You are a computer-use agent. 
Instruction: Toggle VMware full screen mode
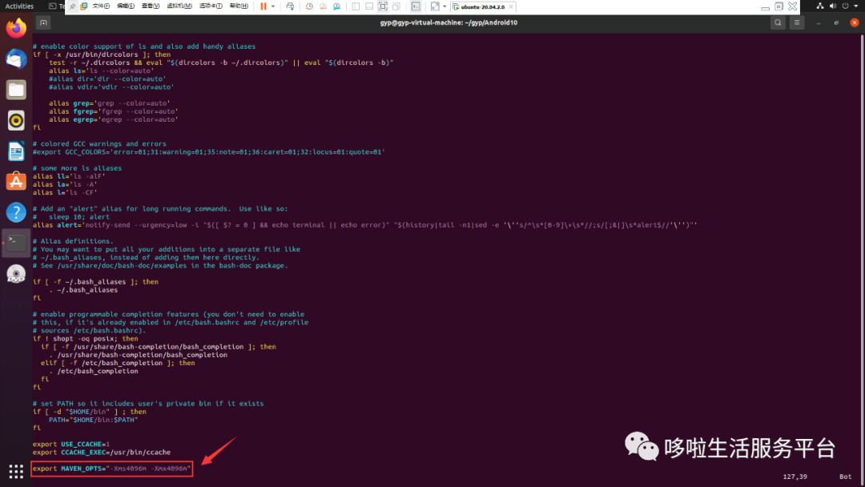coord(383,6)
